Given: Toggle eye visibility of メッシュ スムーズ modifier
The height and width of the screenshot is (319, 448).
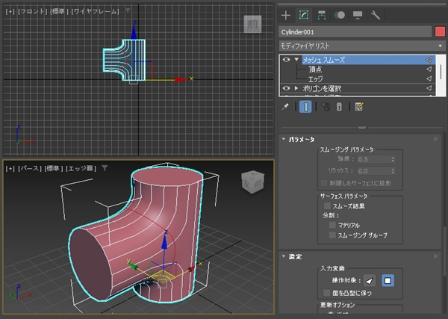Looking at the screenshot, I should [286, 60].
